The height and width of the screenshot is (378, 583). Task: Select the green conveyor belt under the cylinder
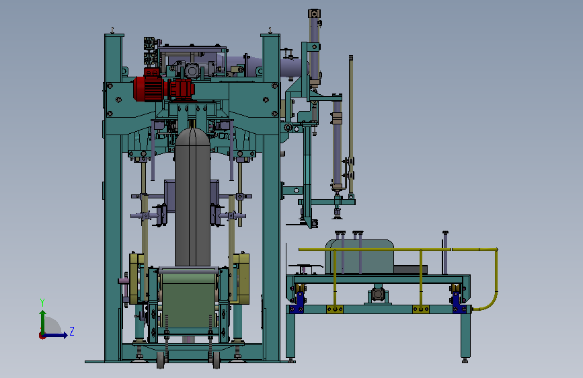pyautogui.click(x=189, y=300)
